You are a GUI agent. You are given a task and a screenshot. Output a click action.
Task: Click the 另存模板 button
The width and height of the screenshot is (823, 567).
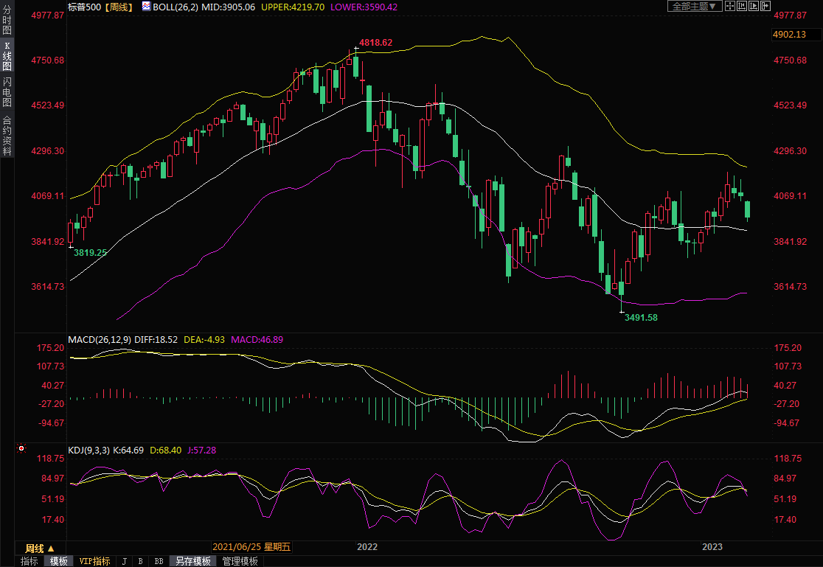point(193,561)
